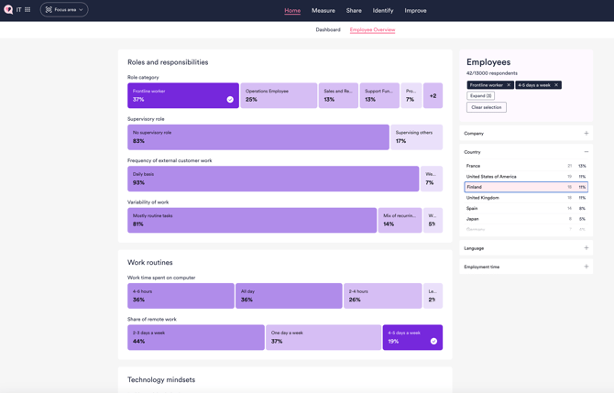Click the app logo in the header
The image size is (614, 393).
pos(8,10)
